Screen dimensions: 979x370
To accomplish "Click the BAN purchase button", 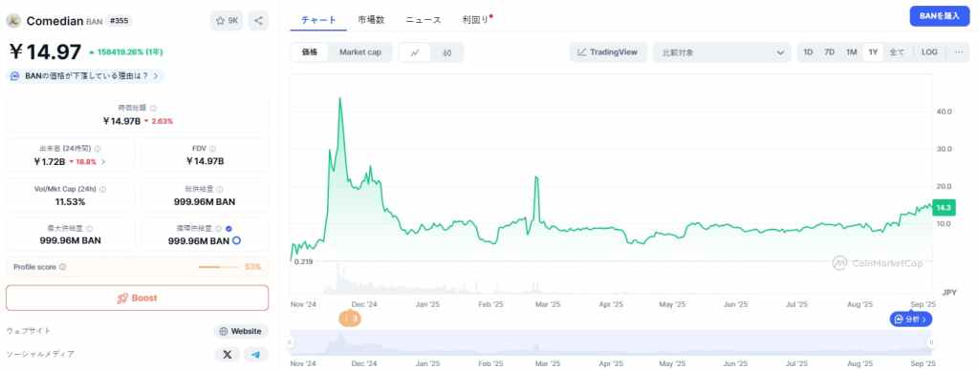I will (939, 16).
